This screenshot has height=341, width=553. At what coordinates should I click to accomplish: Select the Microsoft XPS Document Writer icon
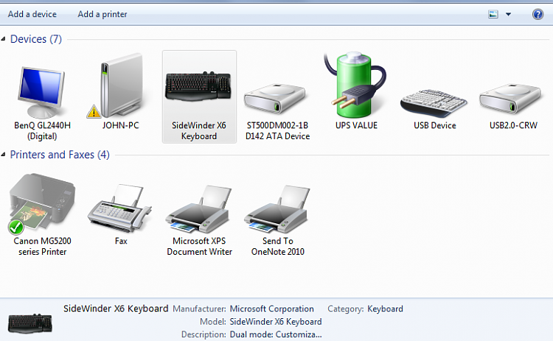[199, 209]
